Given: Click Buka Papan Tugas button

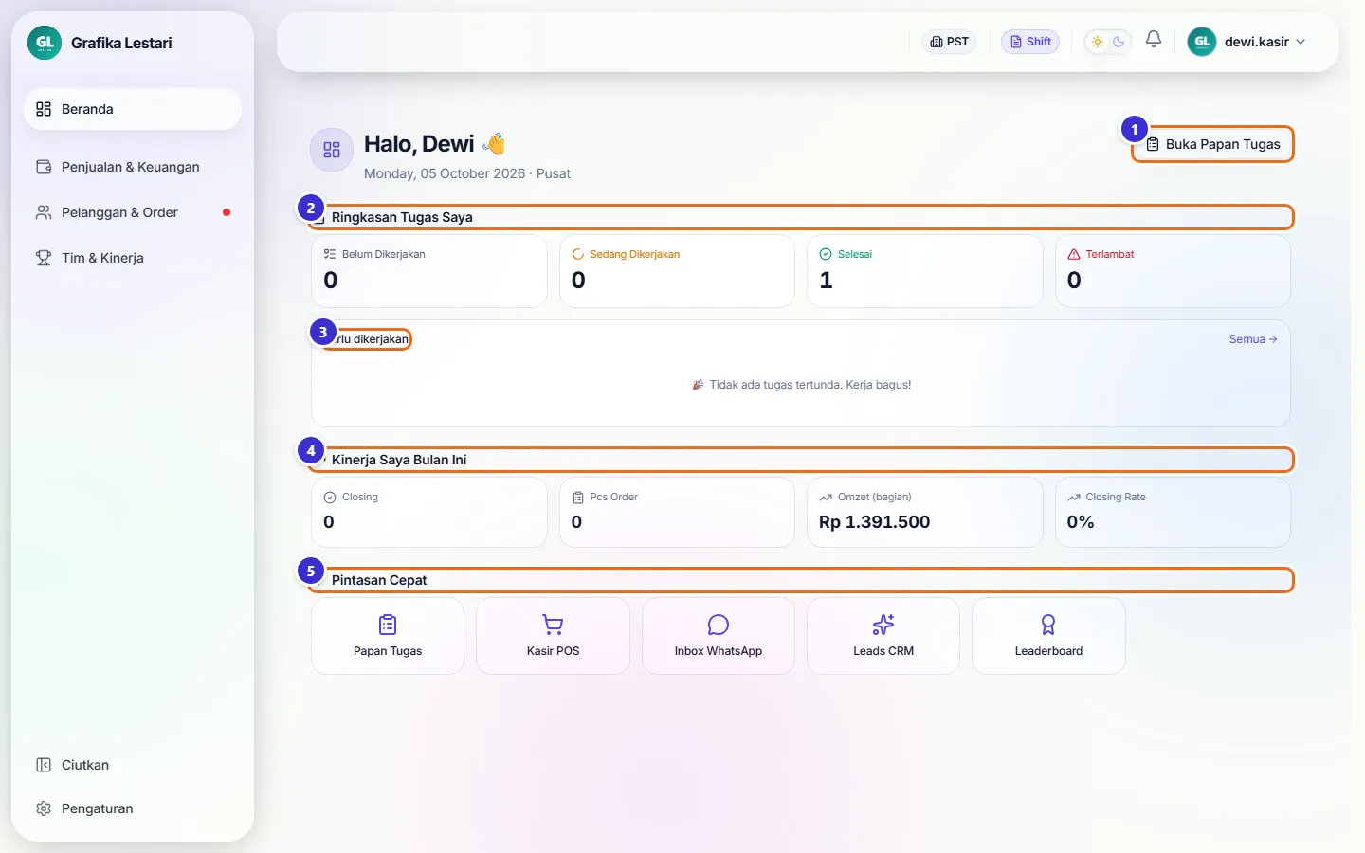Looking at the screenshot, I should 1213,144.
